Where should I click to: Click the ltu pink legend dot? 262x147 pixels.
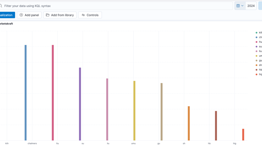(x=257, y=42)
